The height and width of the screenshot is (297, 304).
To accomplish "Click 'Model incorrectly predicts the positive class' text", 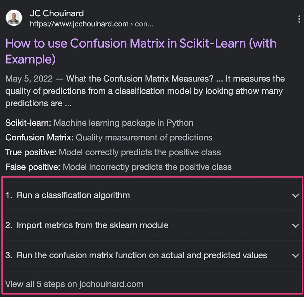I will [x=147, y=167].
